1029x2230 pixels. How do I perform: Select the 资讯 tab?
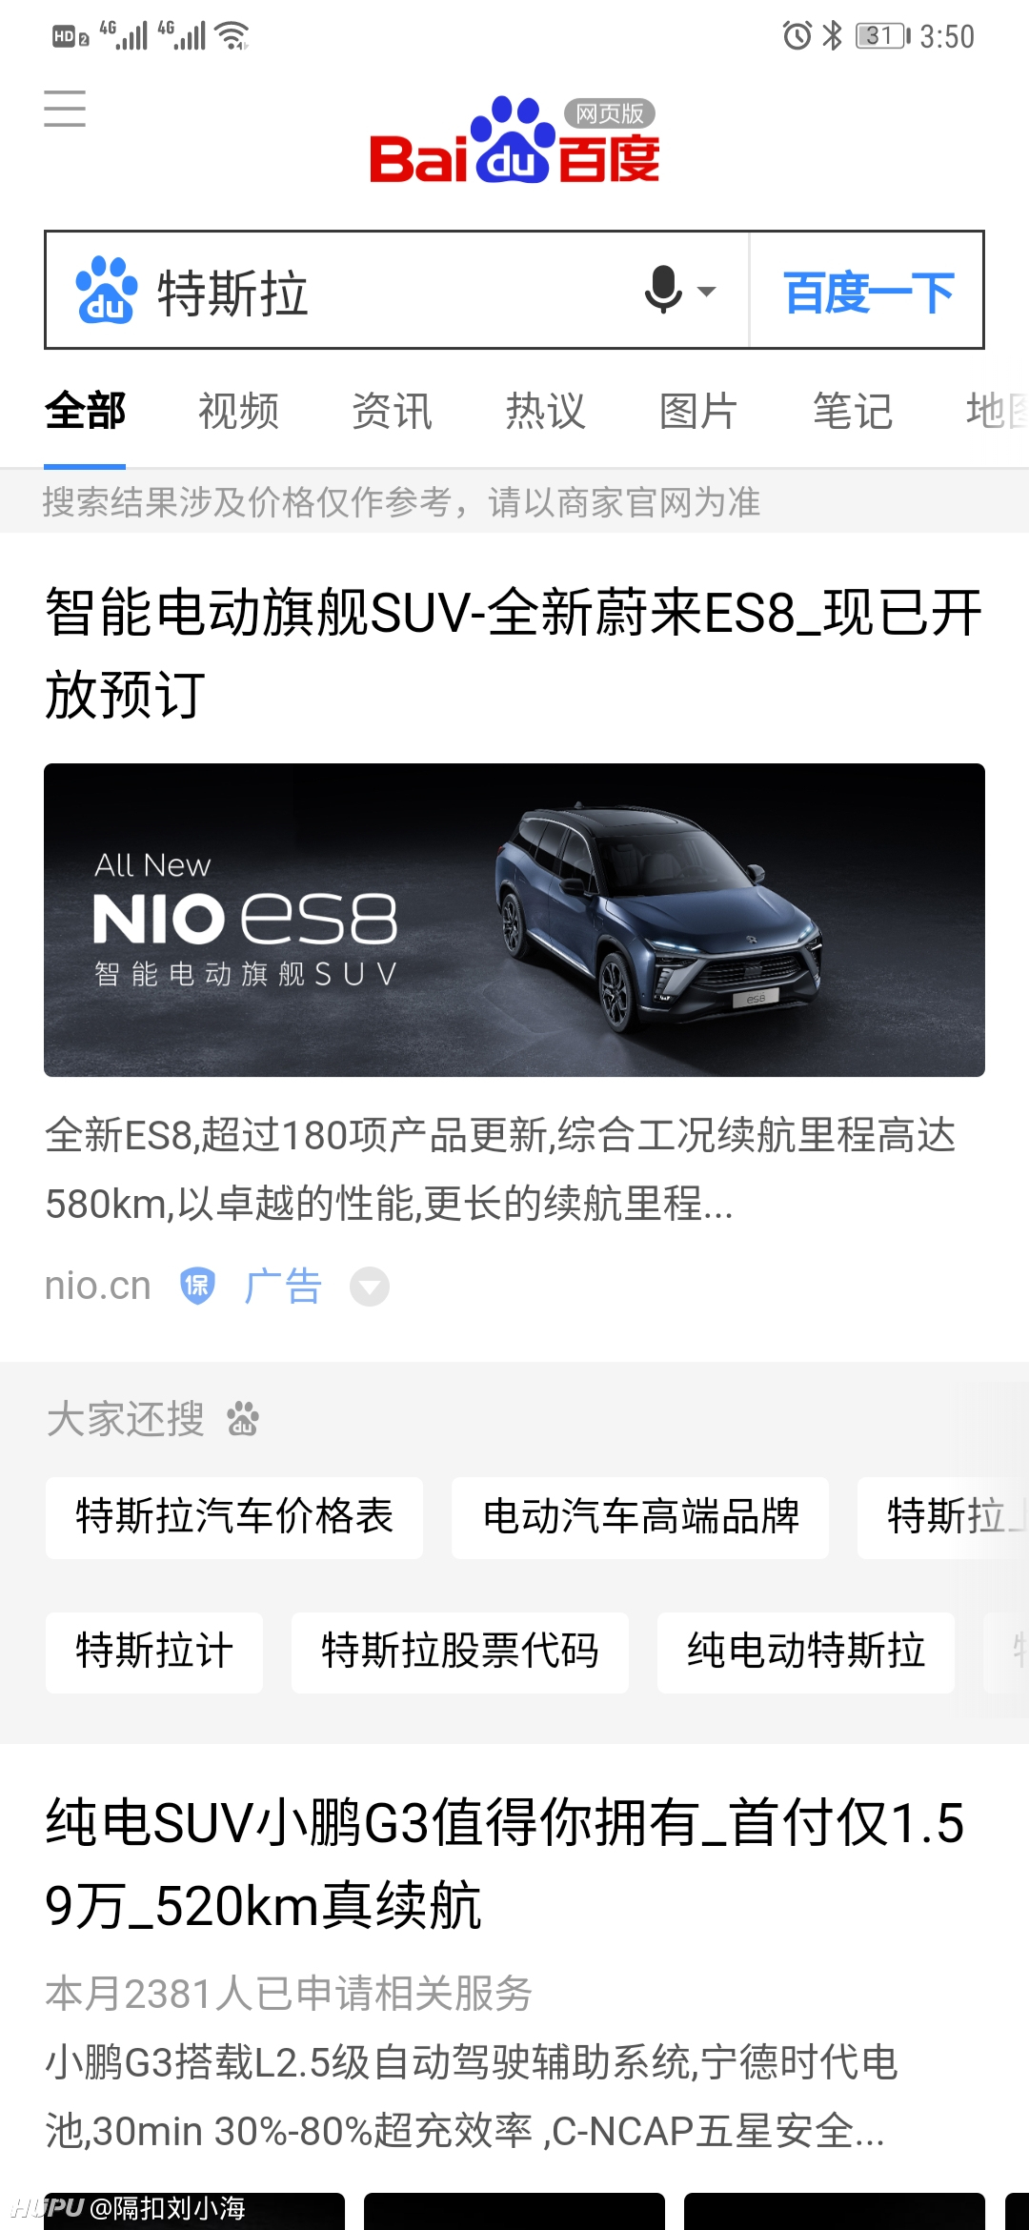coord(392,412)
